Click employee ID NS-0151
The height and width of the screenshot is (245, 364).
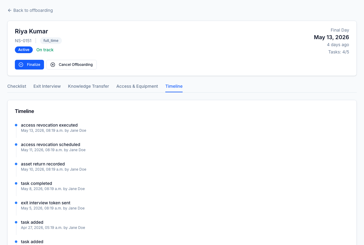(23, 41)
